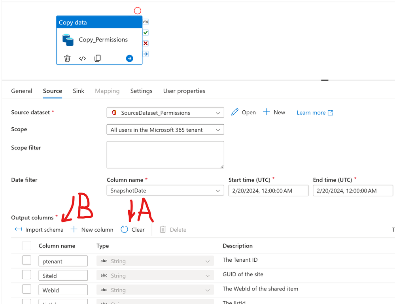Click the completion output connector arrow
This screenshot has width=395, height=304.
(x=146, y=54)
